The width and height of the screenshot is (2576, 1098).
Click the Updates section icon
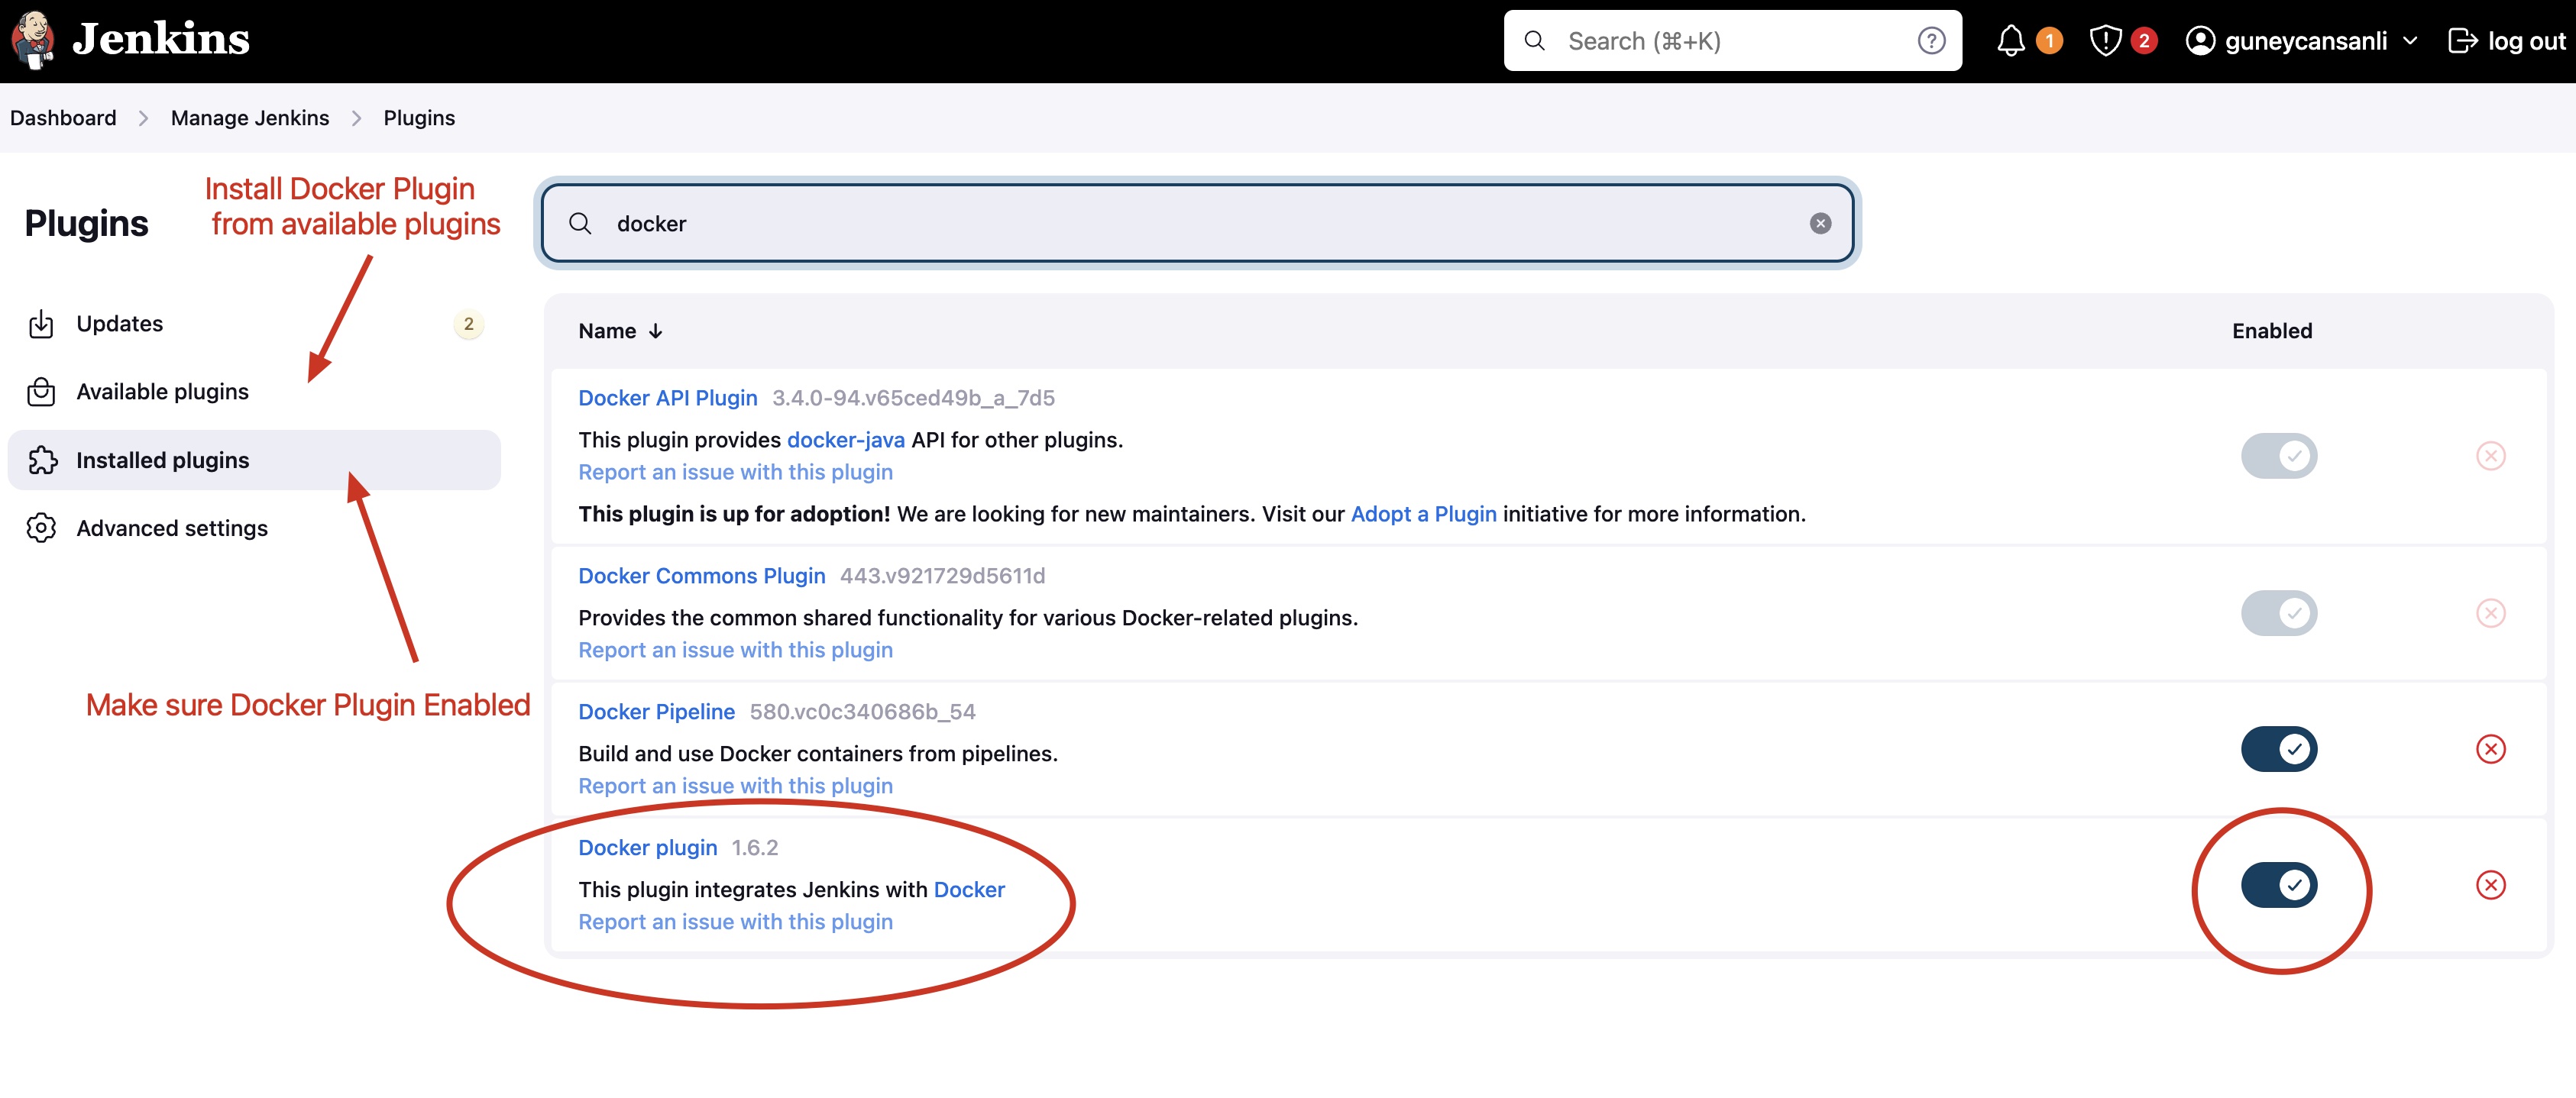(43, 323)
